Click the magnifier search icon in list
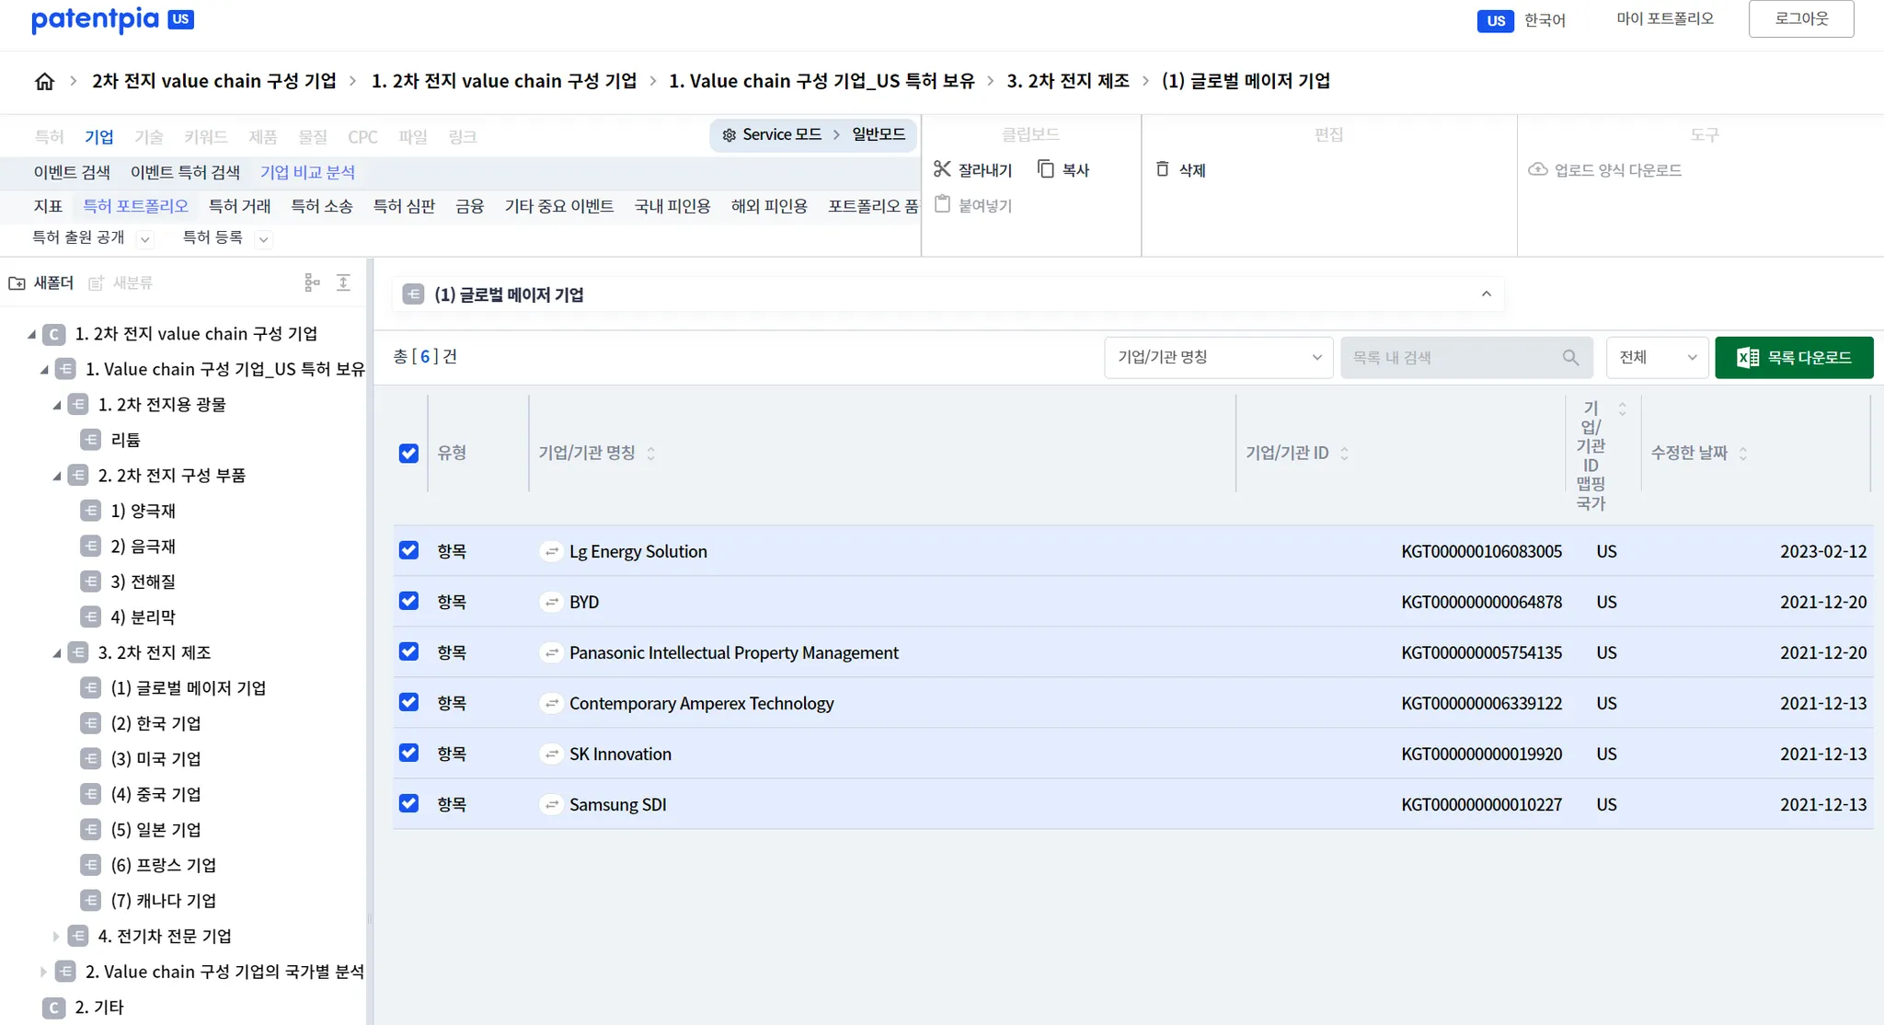The image size is (1884, 1025). tap(1570, 358)
